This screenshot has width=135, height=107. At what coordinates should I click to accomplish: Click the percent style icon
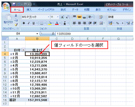117,23
